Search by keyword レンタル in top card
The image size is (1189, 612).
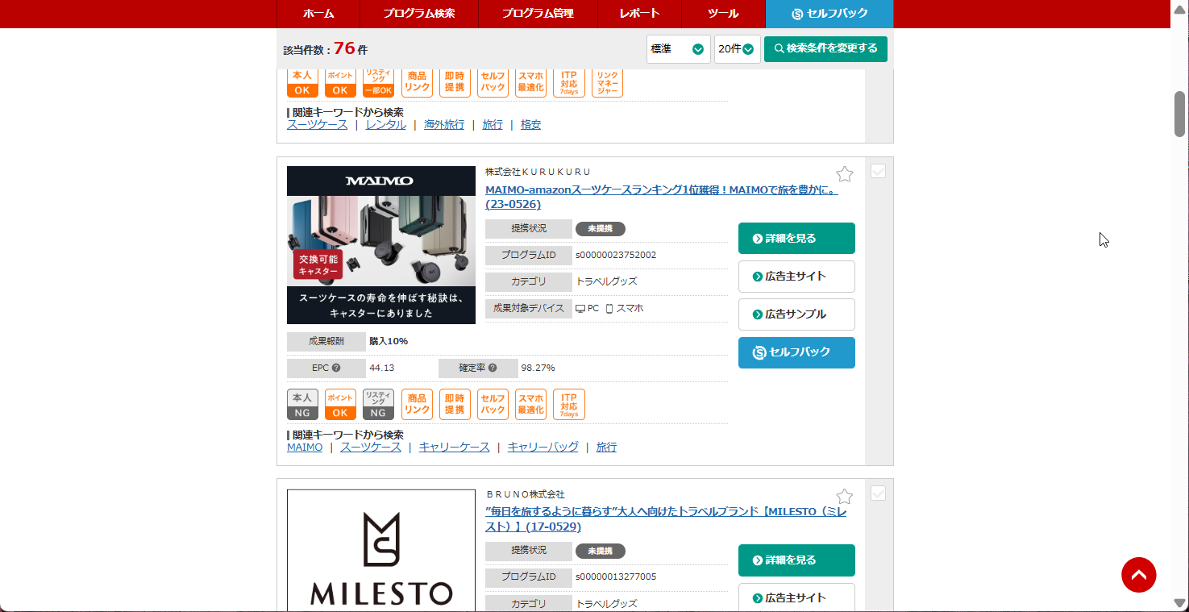click(385, 125)
